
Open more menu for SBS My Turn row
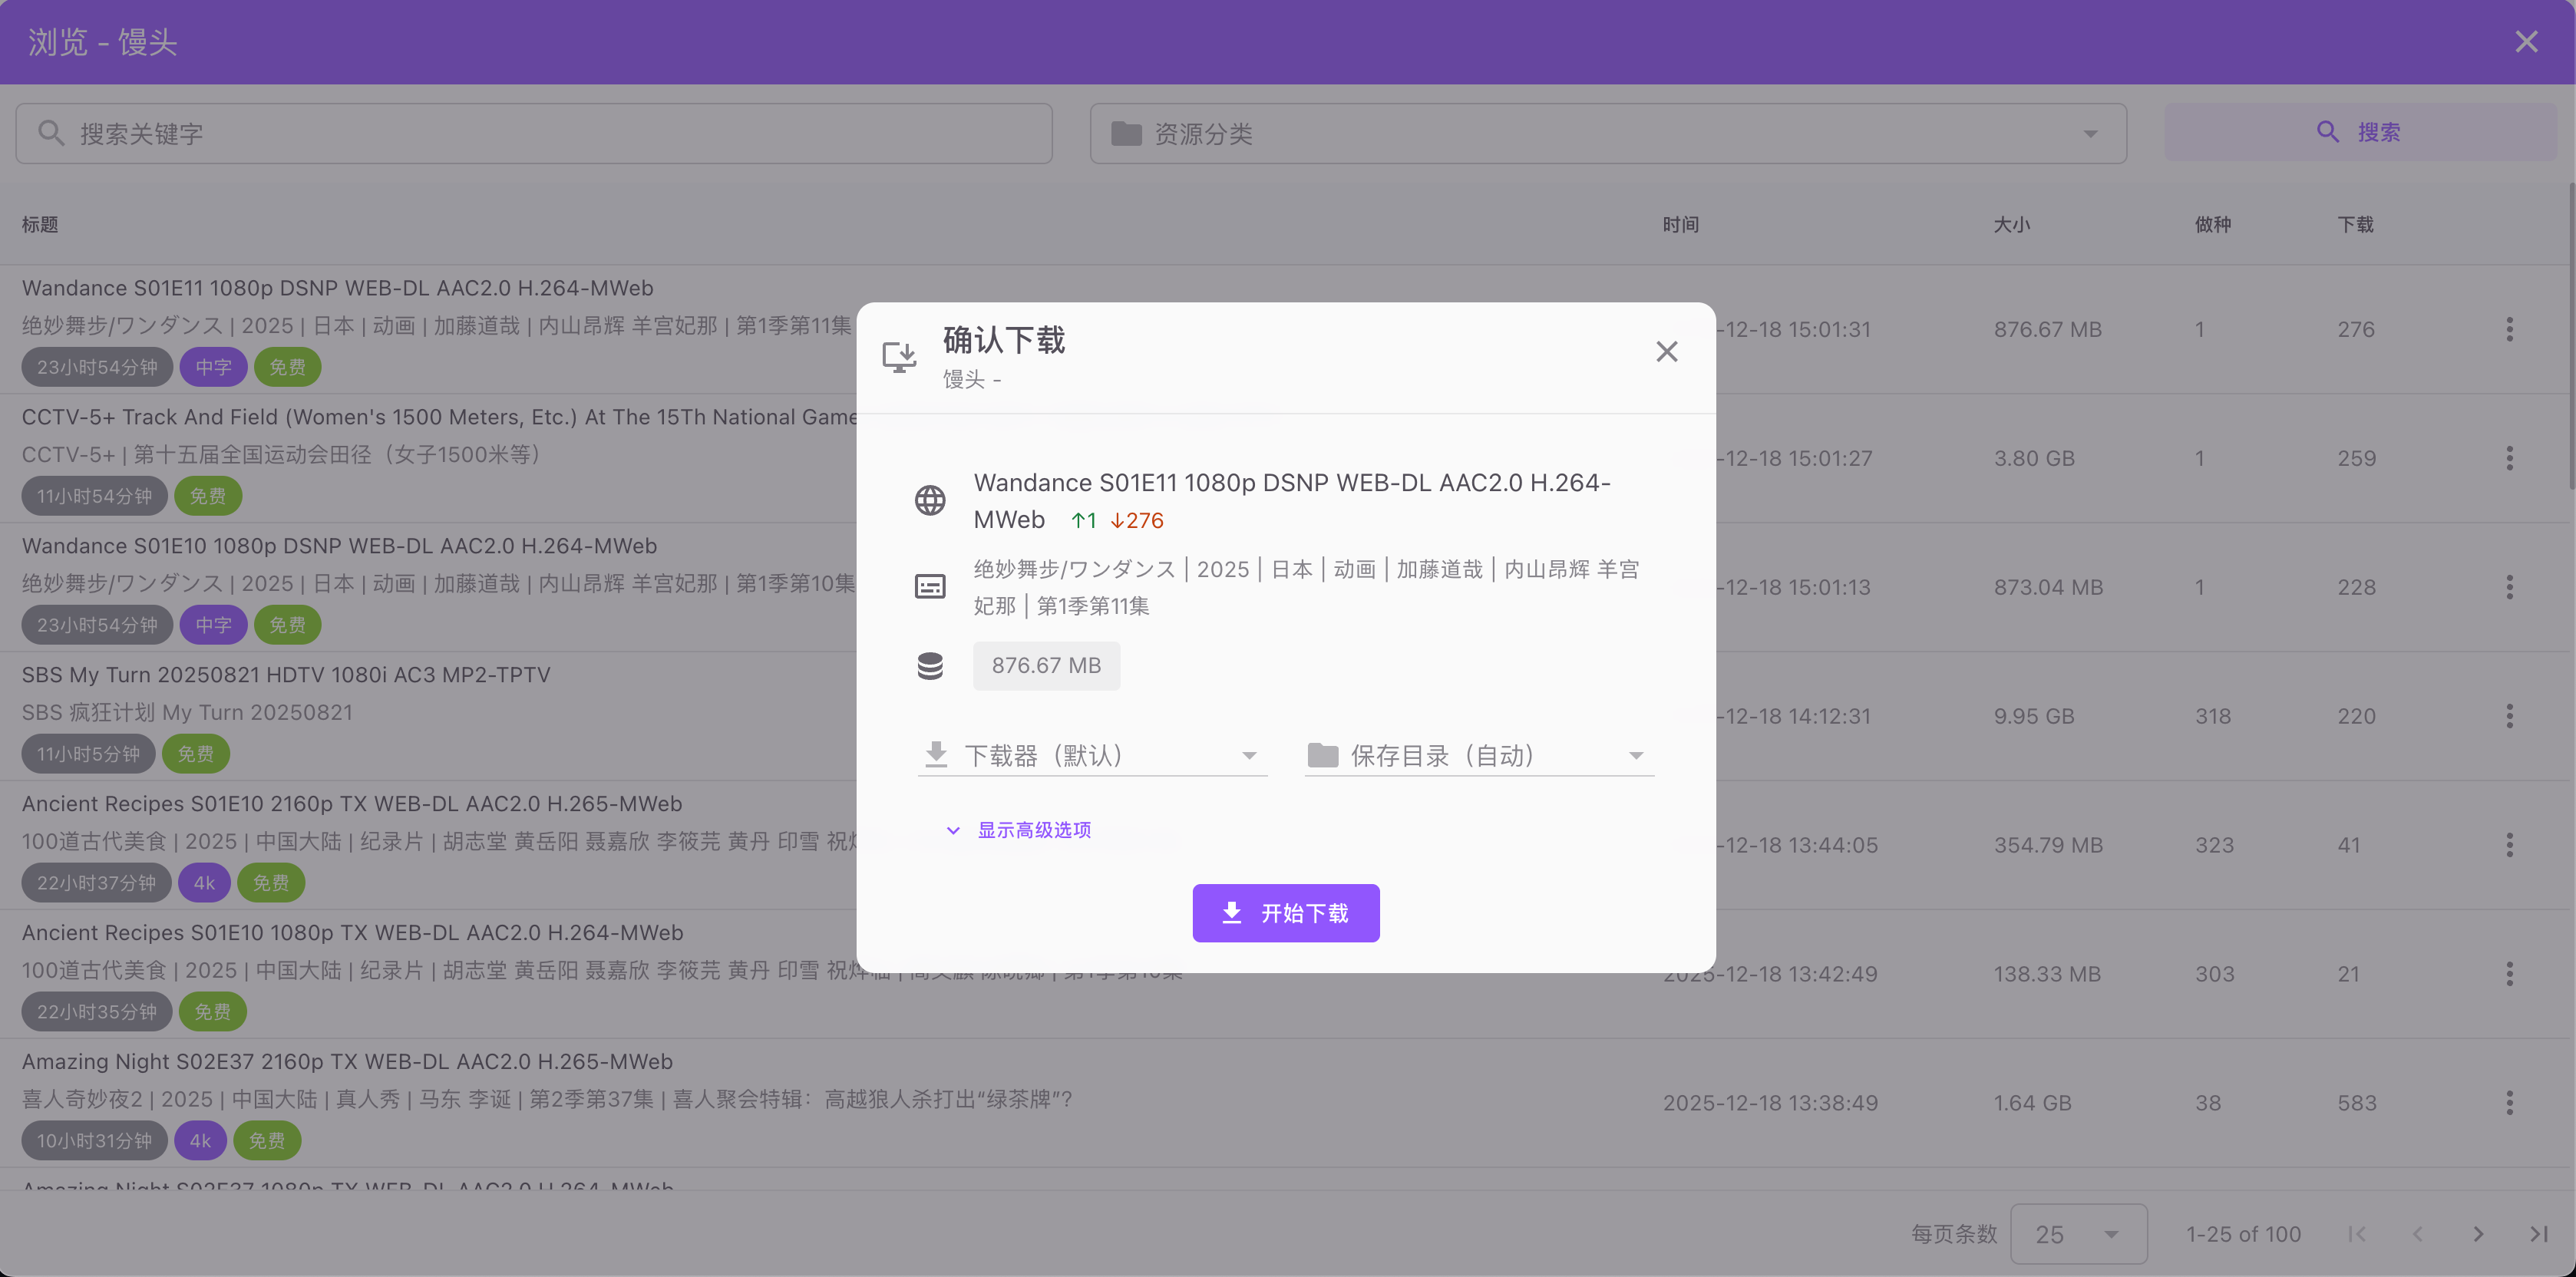coord(2509,716)
